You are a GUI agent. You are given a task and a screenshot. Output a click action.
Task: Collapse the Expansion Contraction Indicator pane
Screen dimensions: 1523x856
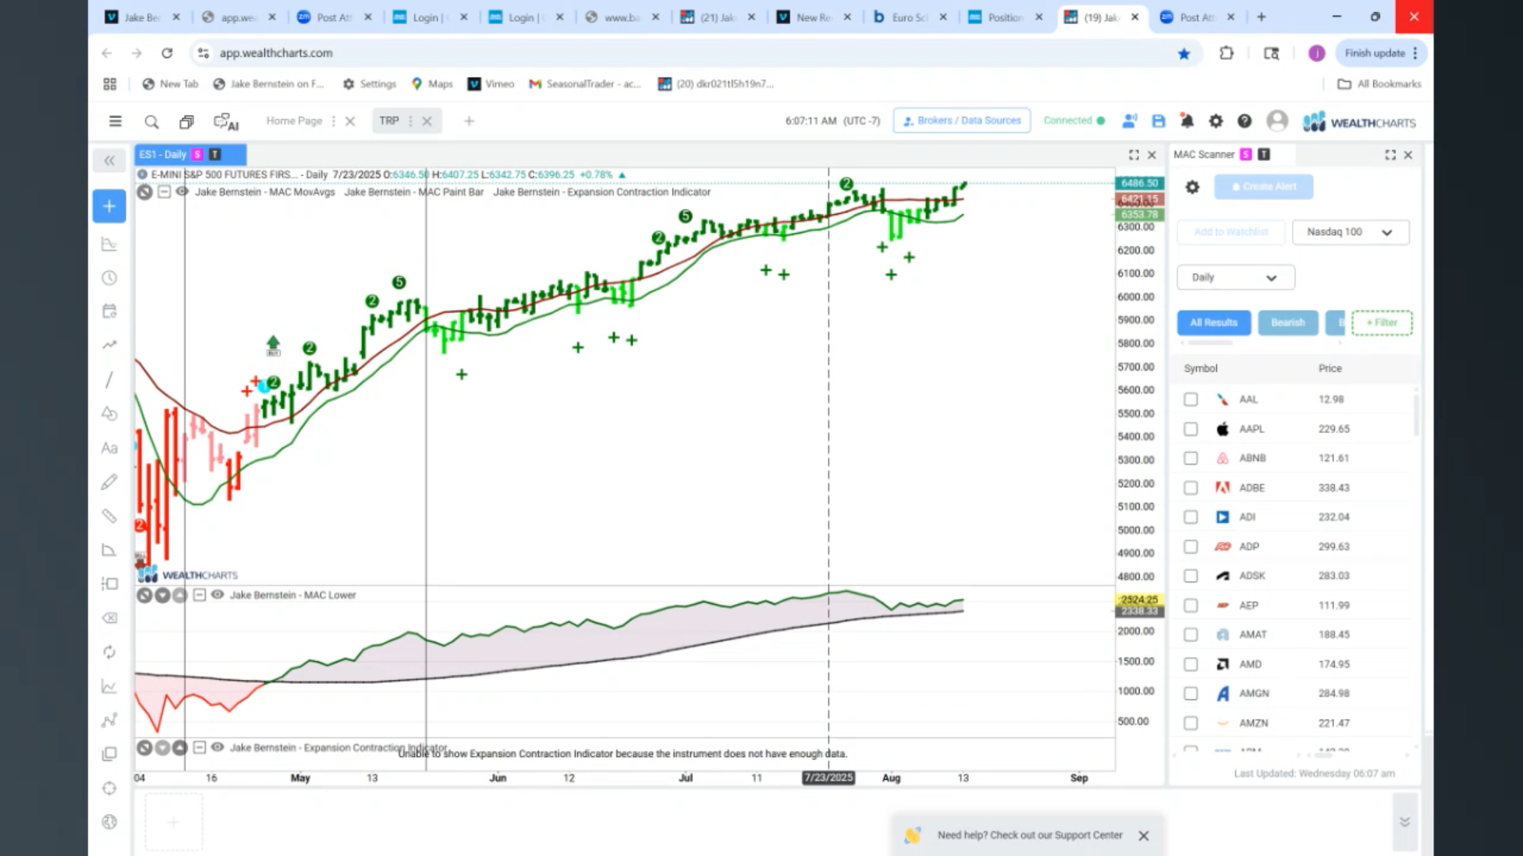199,747
